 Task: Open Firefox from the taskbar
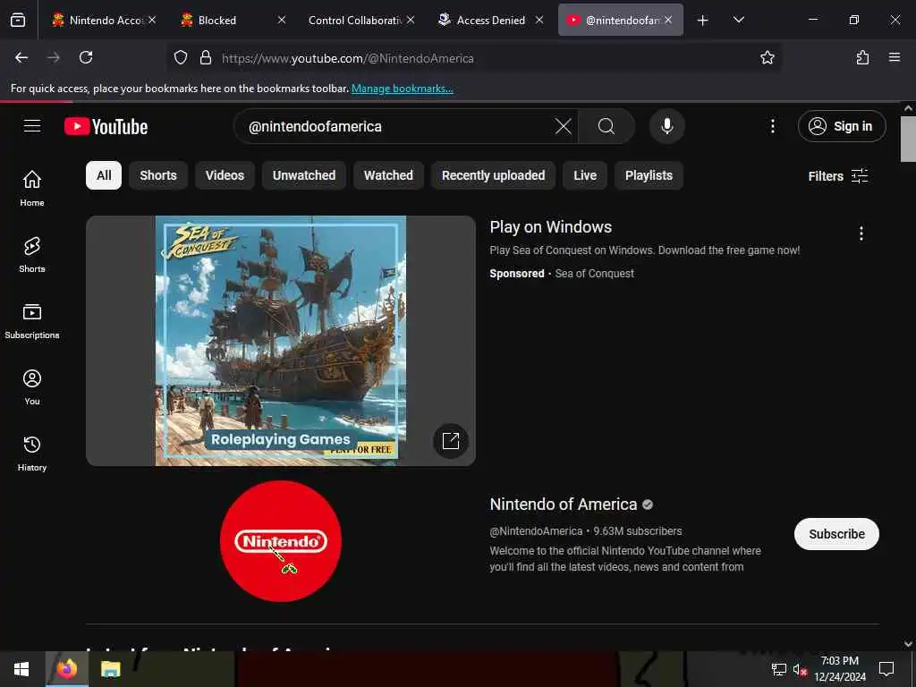(x=66, y=669)
